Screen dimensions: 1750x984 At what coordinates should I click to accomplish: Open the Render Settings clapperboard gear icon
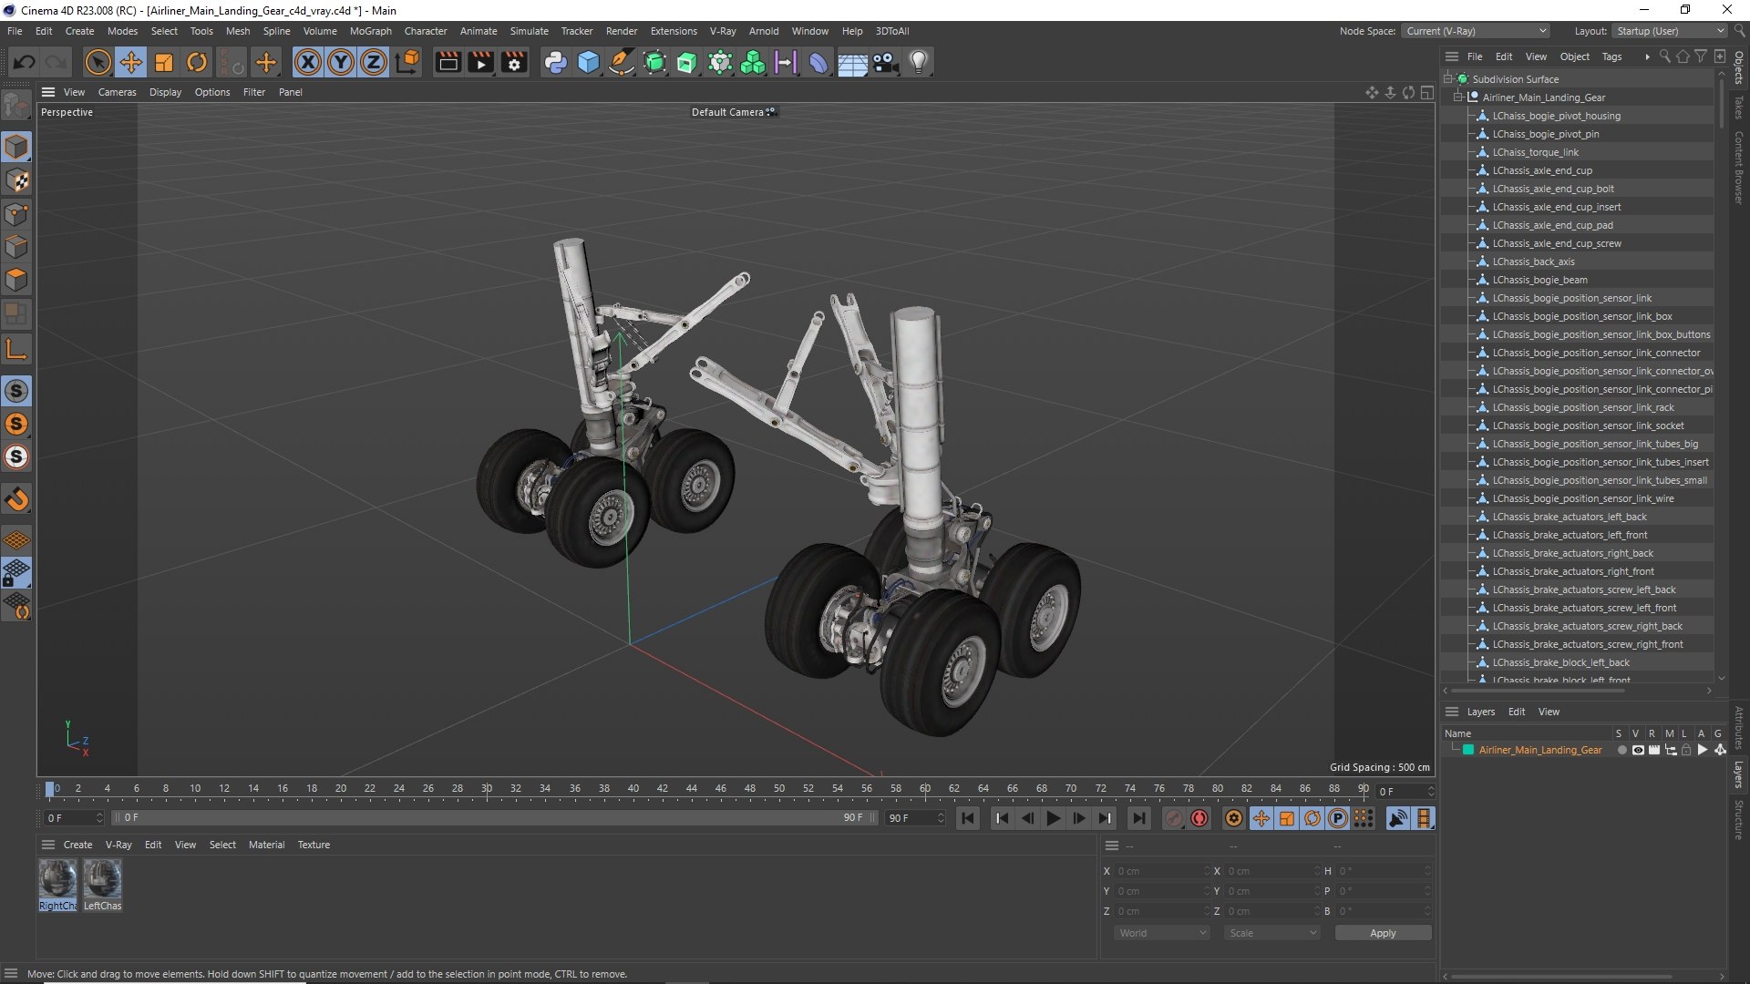pyautogui.click(x=514, y=62)
